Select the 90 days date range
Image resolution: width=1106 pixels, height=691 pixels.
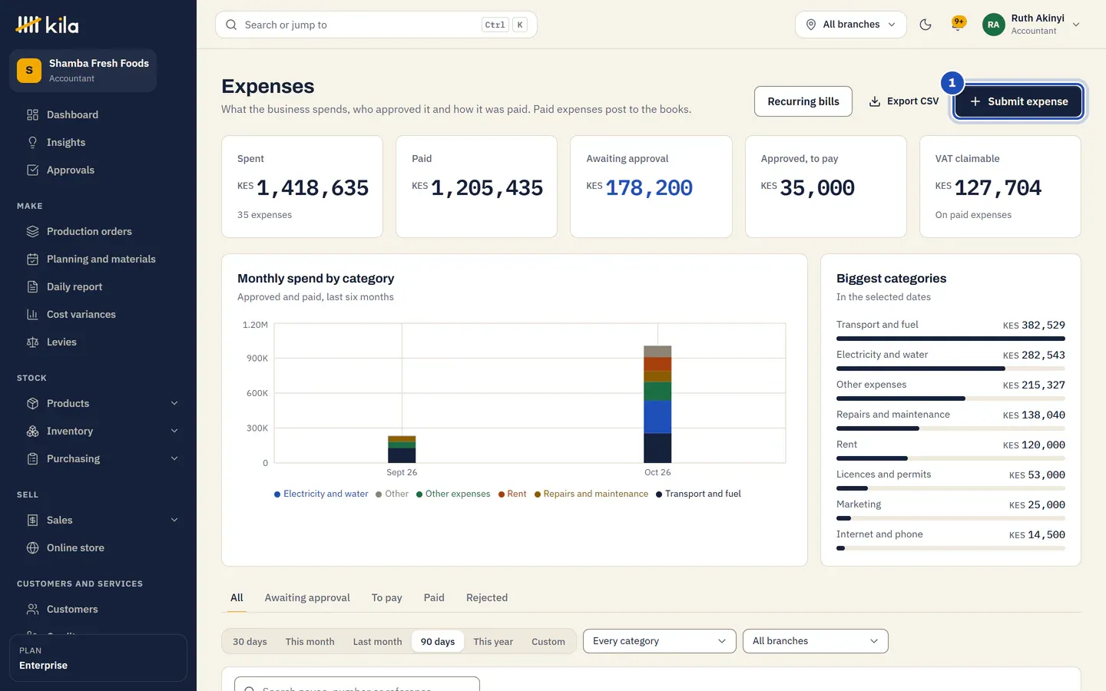[438, 641]
